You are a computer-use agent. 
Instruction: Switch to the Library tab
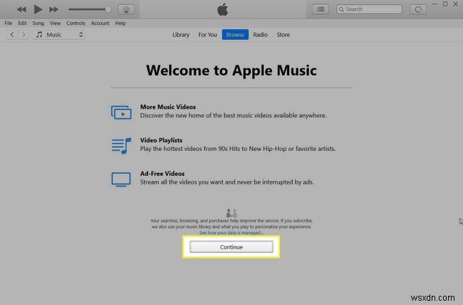(x=181, y=35)
